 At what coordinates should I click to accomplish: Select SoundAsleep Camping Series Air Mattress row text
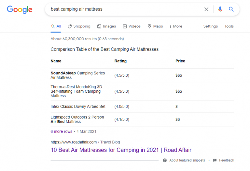pos(78,75)
